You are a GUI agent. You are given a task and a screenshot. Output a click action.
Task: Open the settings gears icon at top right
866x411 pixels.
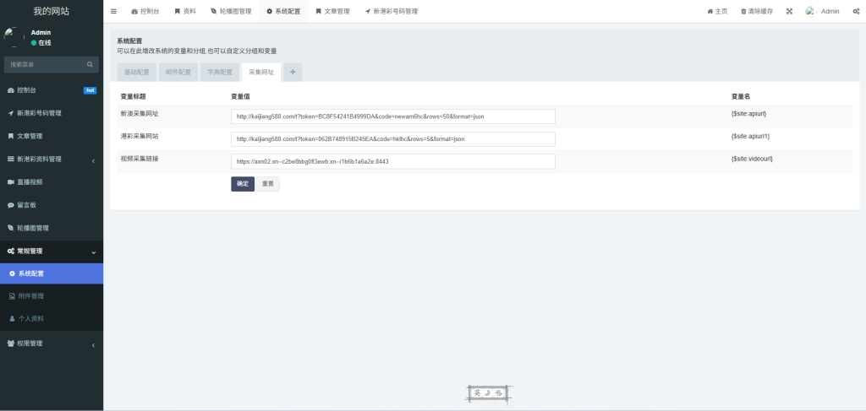[x=856, y=12]
